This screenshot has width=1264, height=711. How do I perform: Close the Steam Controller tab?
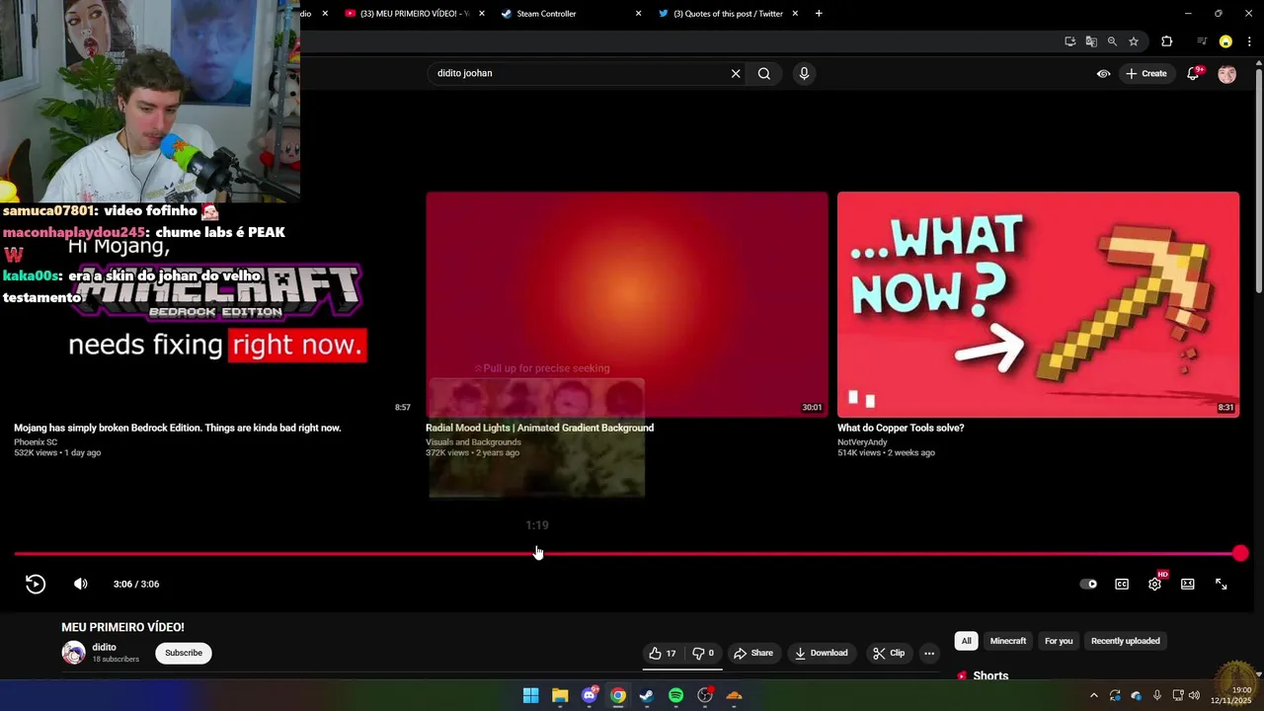point(638,14)
